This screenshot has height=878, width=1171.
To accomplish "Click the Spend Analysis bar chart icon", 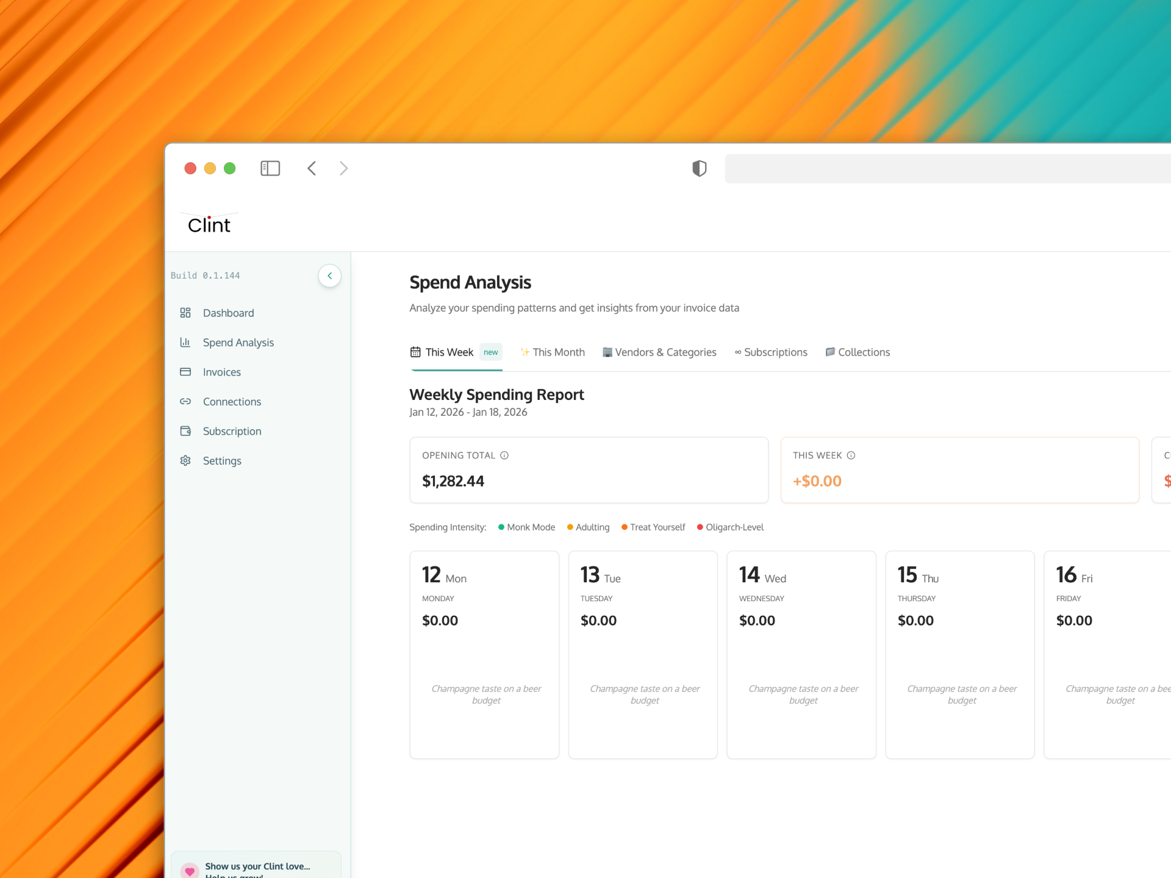I will pos(185,342).
